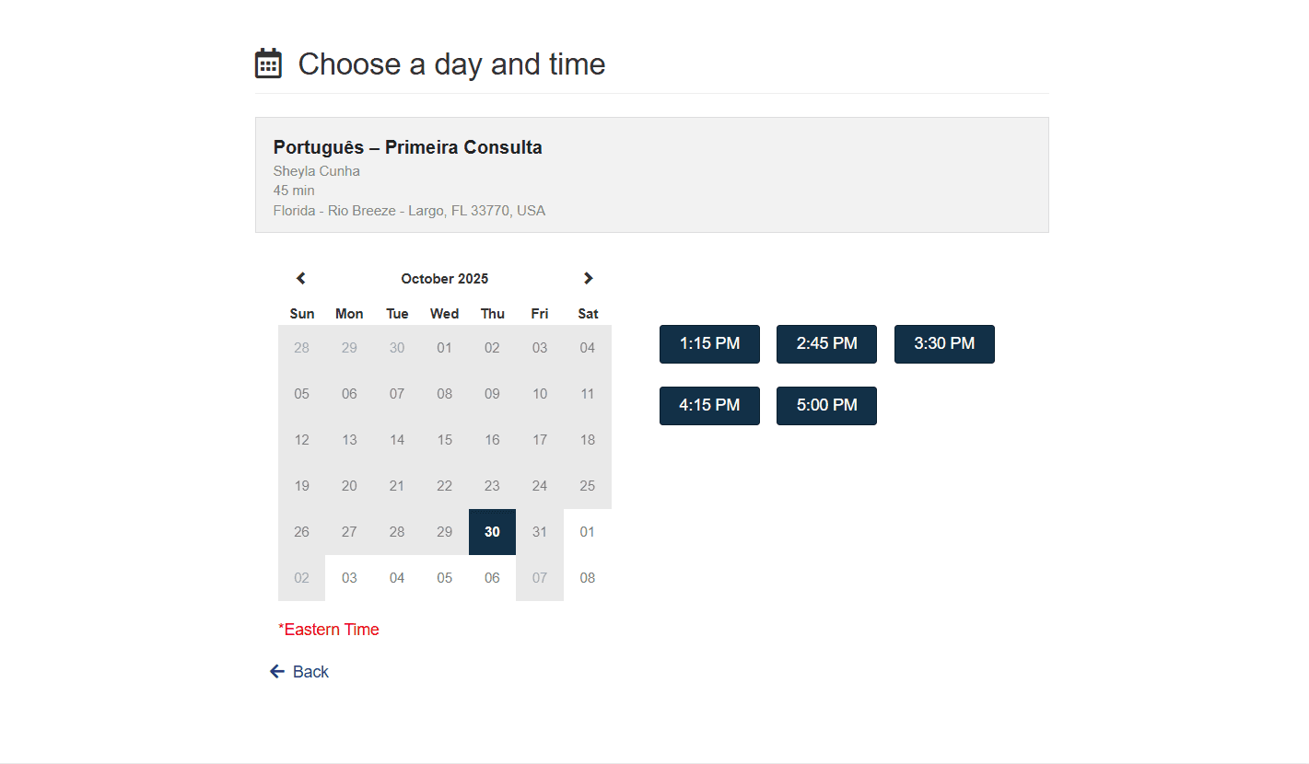Choose the 2:45 PM appointment time
The image size is (1309, 764).
click(x=826, y=344)
